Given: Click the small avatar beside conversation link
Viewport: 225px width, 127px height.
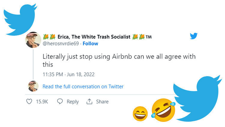Looking at the screenshot, I should pos(33,86).
